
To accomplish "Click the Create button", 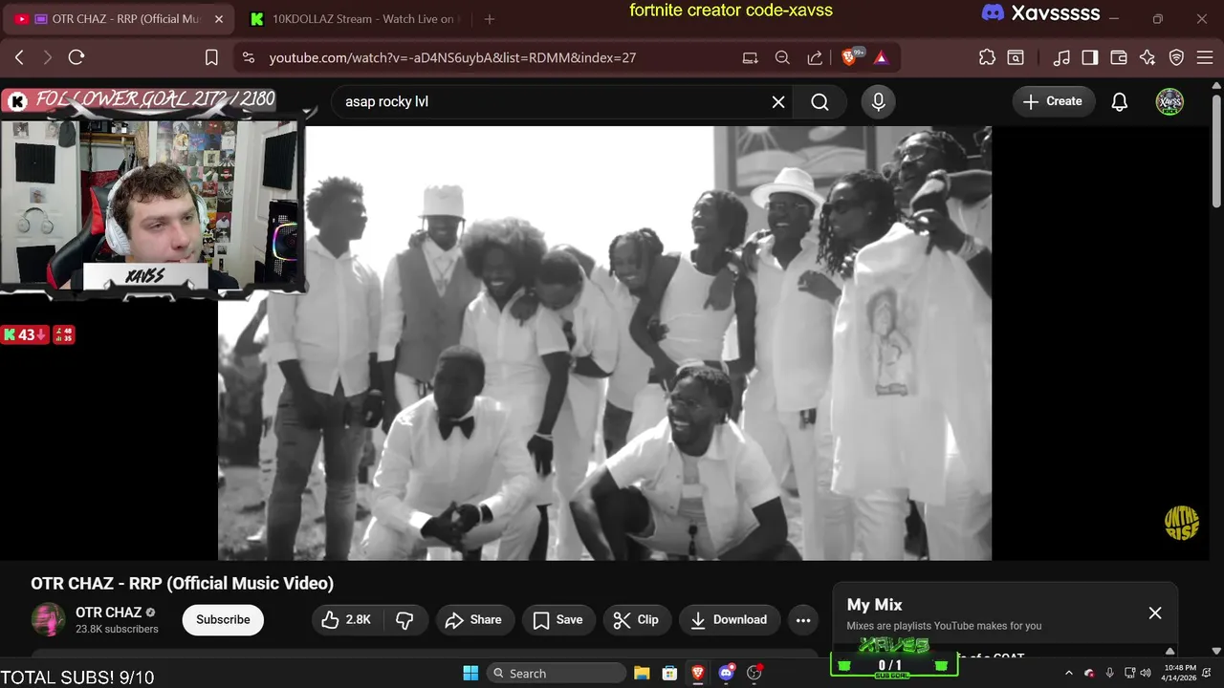I will (1053, 101).
